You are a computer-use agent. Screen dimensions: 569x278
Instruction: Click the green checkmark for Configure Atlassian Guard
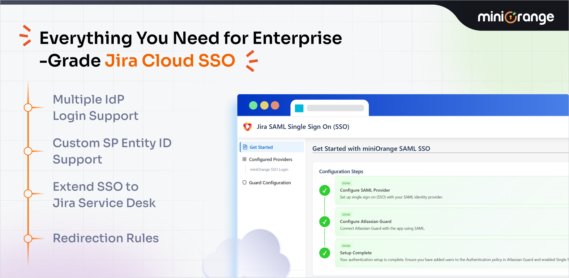tap(325, 222)
